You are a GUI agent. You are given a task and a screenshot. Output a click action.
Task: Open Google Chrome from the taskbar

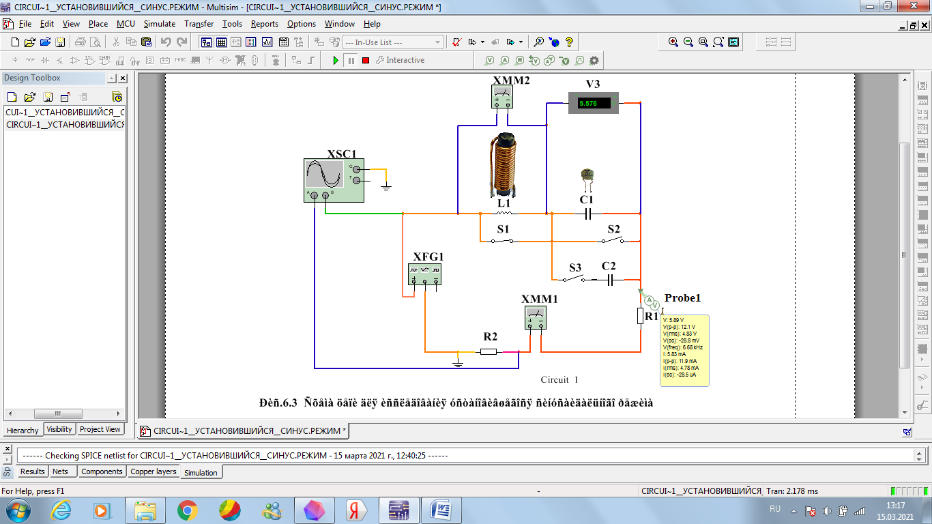click(188, 510)
